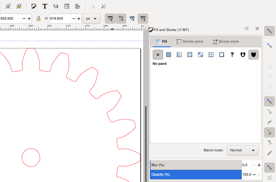Toggle scale stroke width with object
Screen dimensions: 276x182
tap(110, 19)
